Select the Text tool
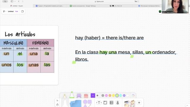190x107 pixels. [99, 103]
